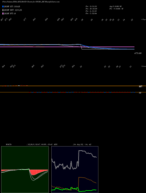Click the green MACD histogram chart panel
146x193 pixels.
tap(25, 170)
